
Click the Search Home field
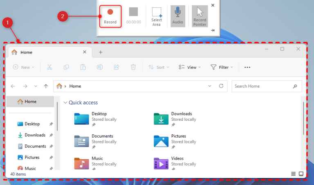point(262,86)
